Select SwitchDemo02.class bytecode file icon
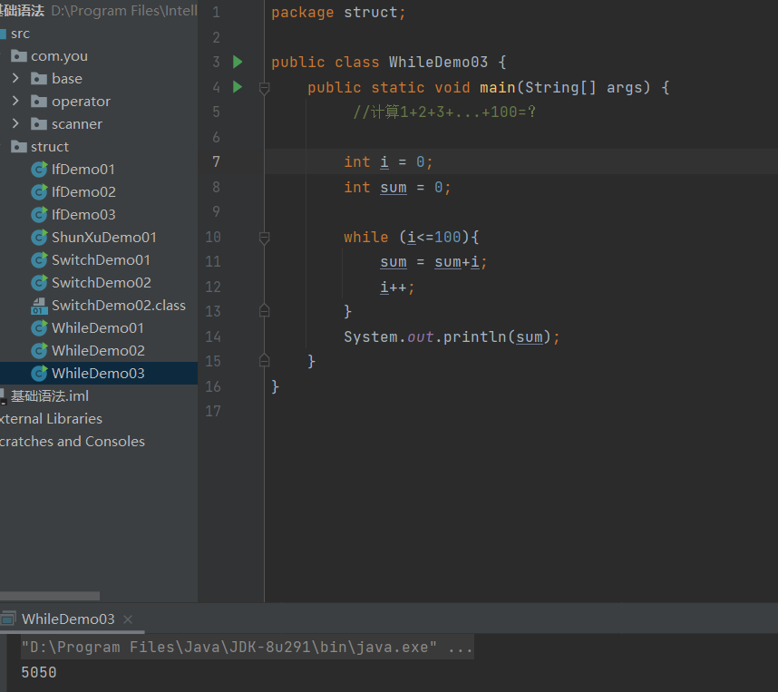Image resolution: width=778 pixels, height=692 pixels. click(39, 306)
